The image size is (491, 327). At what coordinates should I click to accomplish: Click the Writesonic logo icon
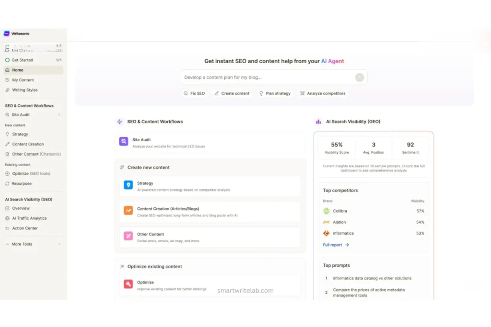coord(7,34)
